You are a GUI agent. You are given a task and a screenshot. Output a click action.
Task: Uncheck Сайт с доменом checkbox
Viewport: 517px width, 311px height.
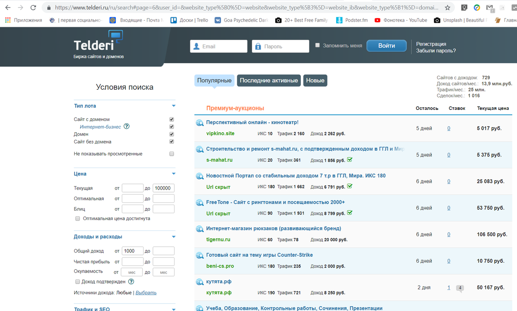(x=171, y=119)
